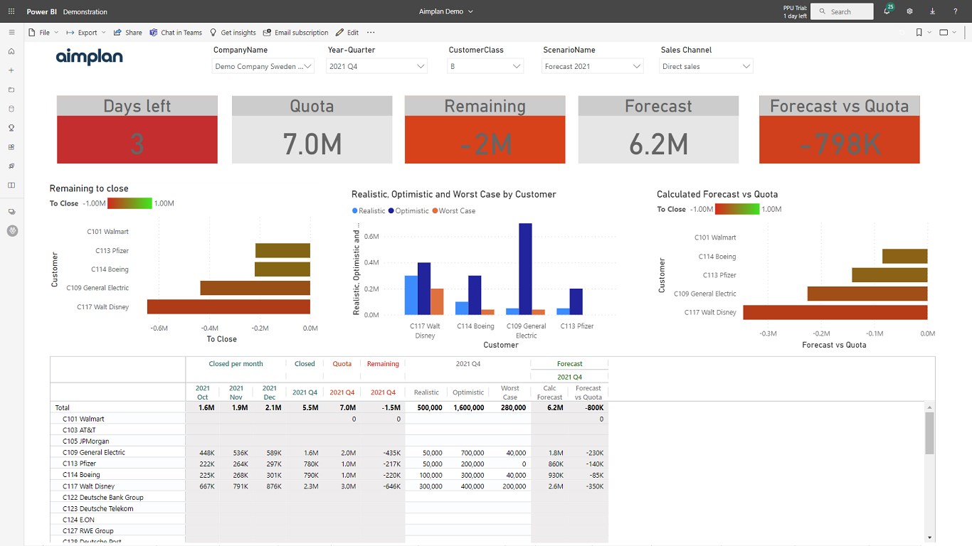The width and height of the screenshot is (972, 546).
Task: Collapse the navigation pane hamburger icon
Action: tap(11, 33)
